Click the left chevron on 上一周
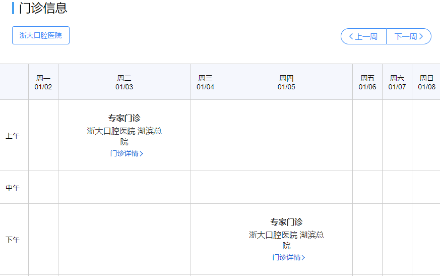 pos(351,36)
